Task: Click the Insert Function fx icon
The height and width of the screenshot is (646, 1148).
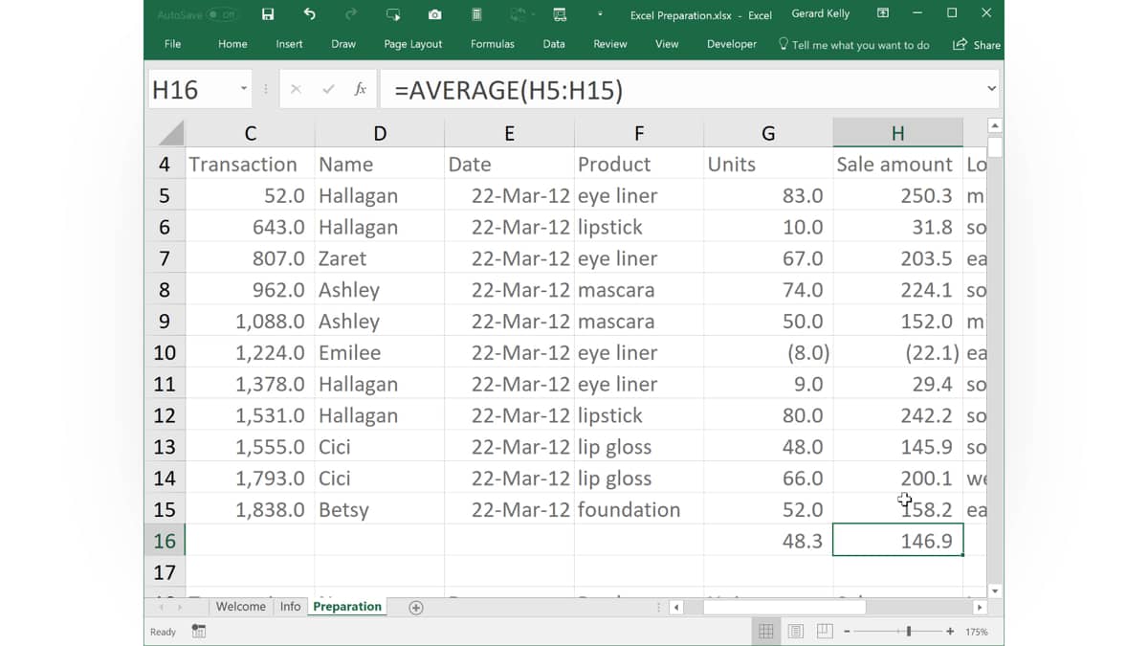Action: [361, 89]
